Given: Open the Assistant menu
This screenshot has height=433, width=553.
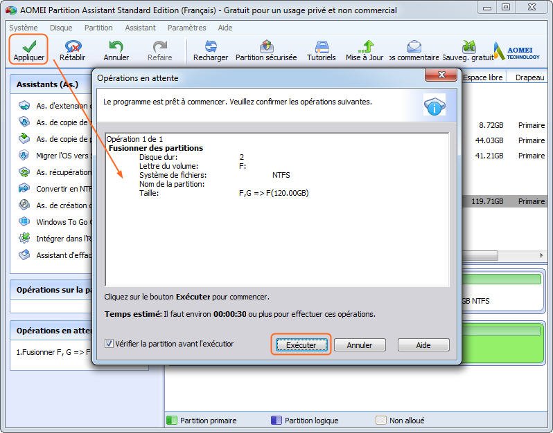Looking at the screenshot, I should pyautogui.click(x=140, y=28).
